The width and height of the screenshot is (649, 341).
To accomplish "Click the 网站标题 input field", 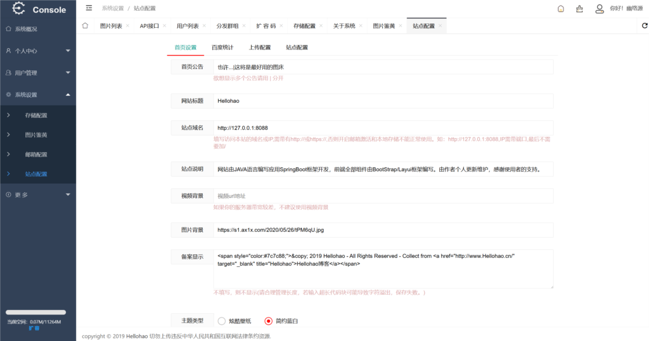I will click(383, 101).
